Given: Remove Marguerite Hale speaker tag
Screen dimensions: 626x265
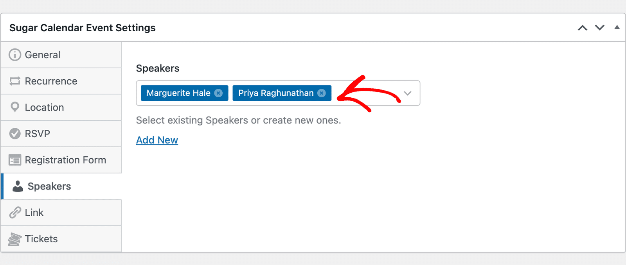Looking at the screenshot, I should pos(219,93).
